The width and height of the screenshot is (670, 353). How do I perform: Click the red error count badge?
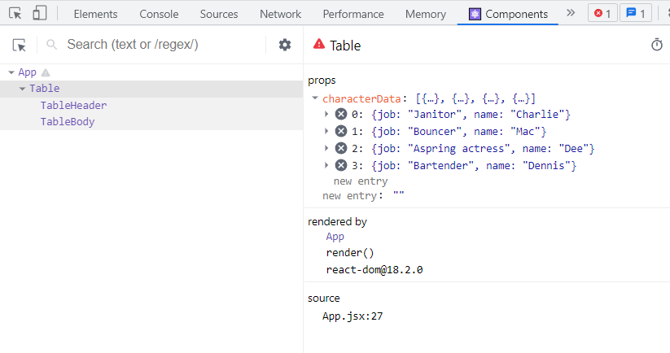click(x=602, y=14)
